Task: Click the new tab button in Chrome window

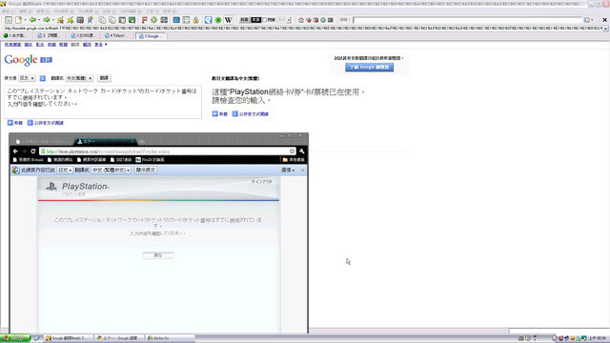Action: tap(141, 142)
